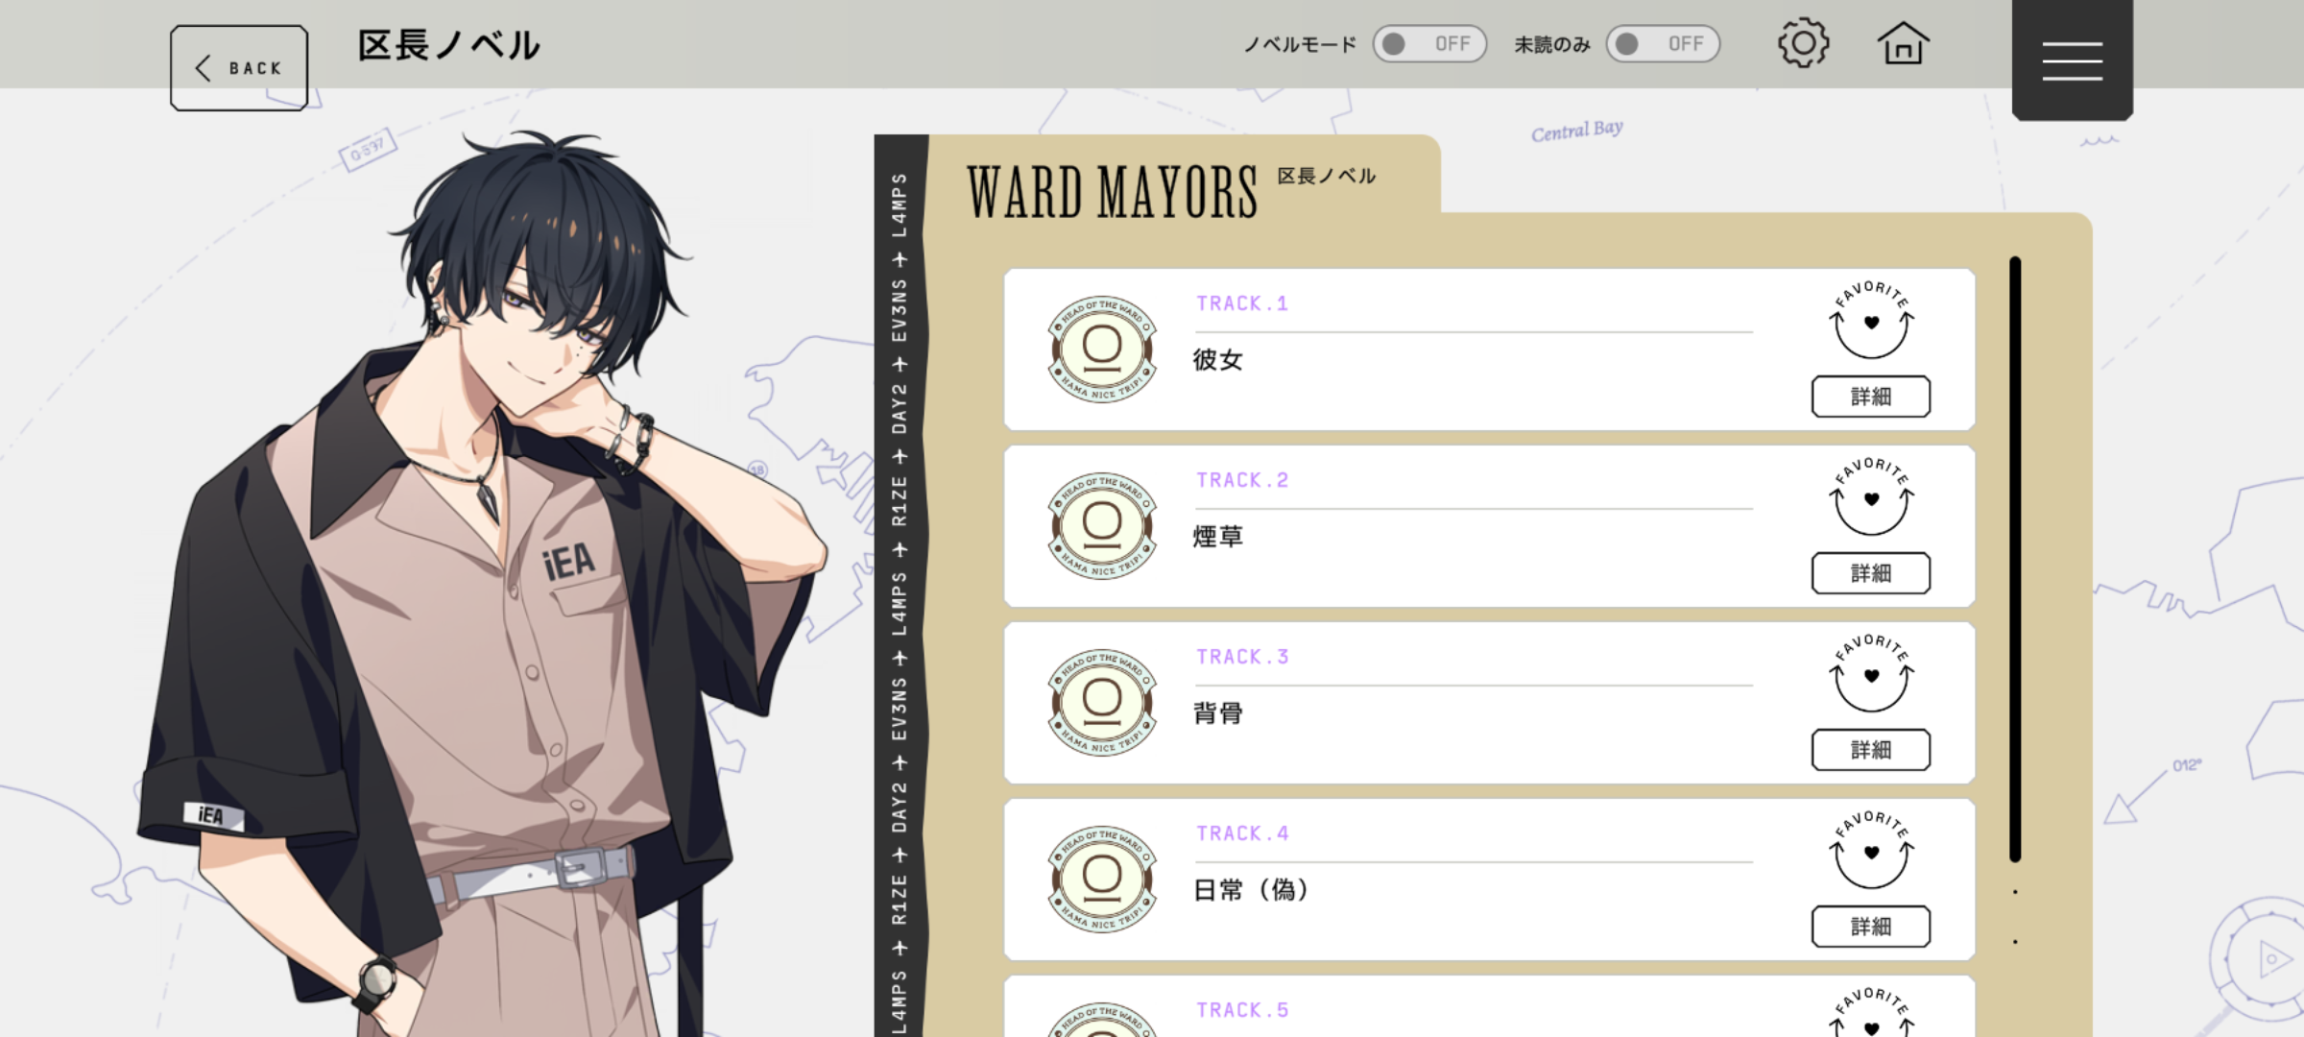Favorite Track 1 彼女 heart icon

click(1871, 321)
